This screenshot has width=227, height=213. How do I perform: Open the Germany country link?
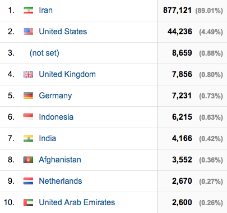point(55,96)
